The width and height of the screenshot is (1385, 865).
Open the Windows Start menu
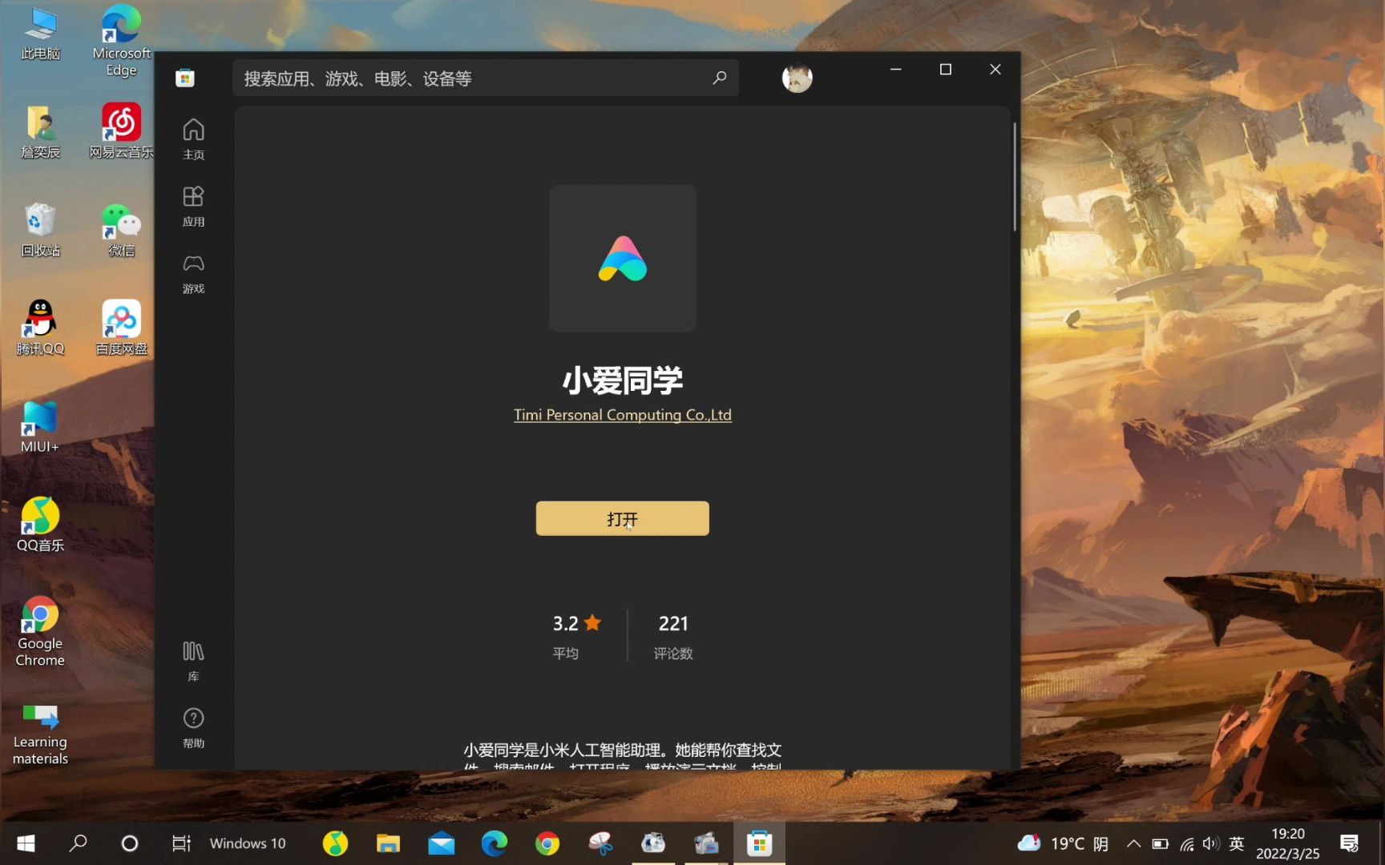pyautogui.click(x=26, y=843)
